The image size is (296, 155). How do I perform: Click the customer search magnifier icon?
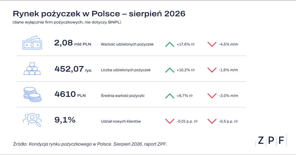[x=32, y=120]
